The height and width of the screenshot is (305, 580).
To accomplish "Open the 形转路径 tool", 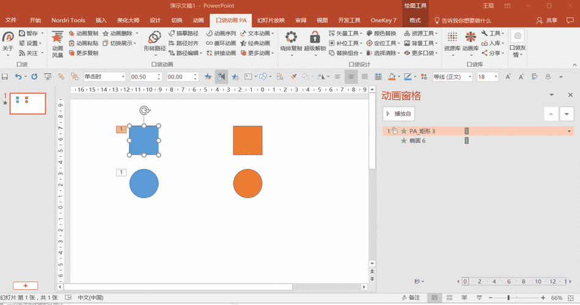I will tap(154, 38).
